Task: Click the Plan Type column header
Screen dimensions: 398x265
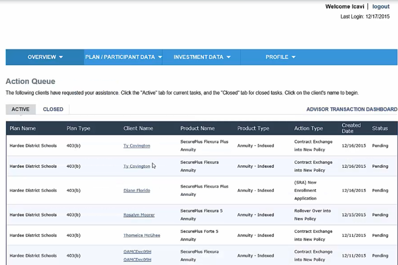Action: point(78,128)
